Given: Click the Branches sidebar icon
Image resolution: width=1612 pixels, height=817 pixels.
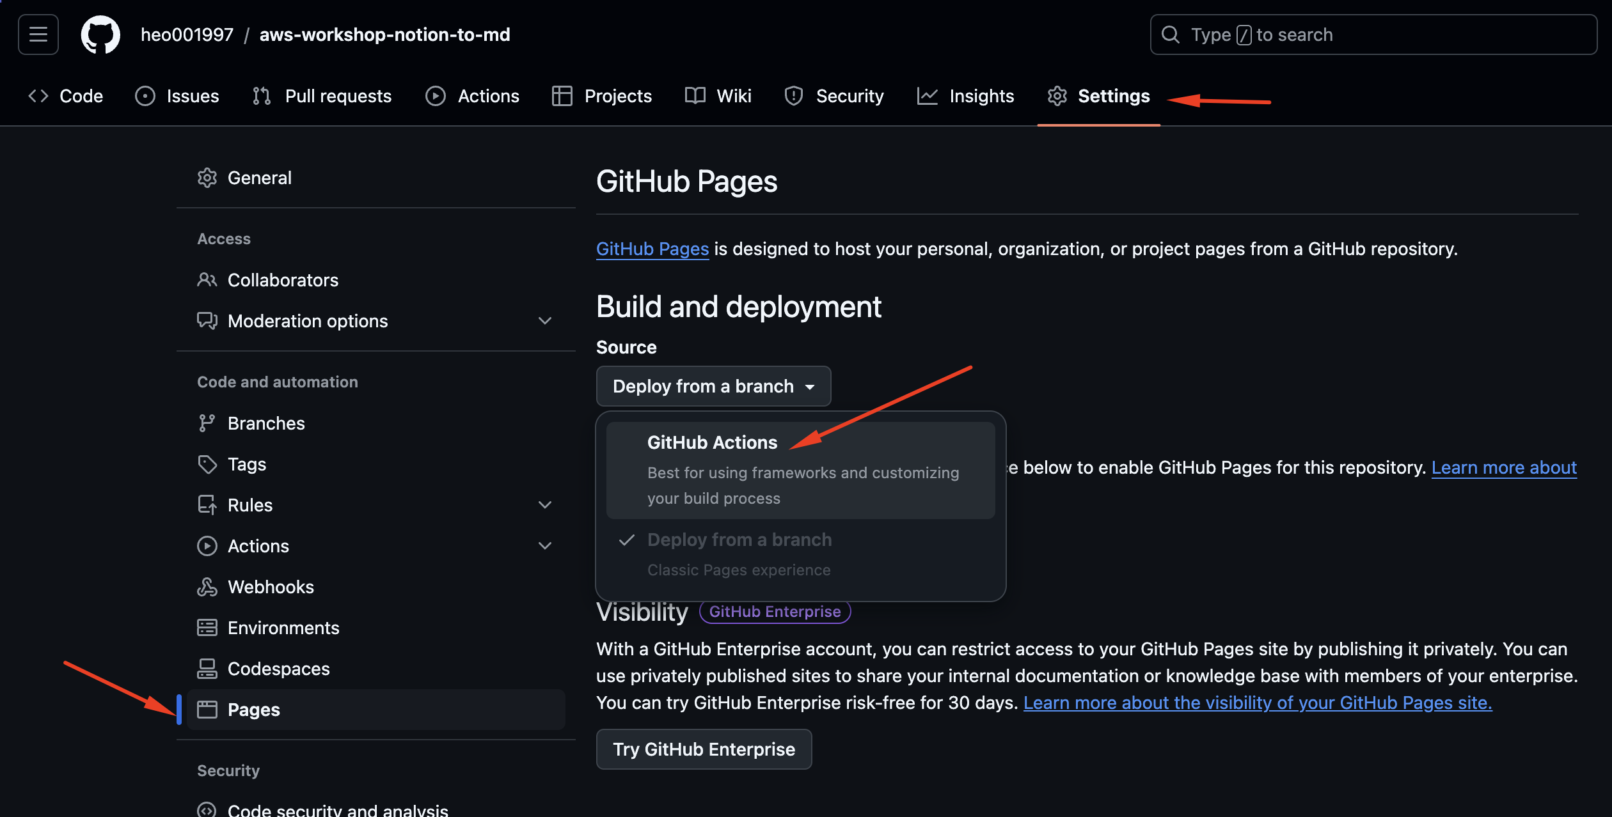Looking at the screenshot, I should pos(207,423).
